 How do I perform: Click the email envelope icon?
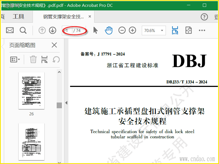(10, 30)
